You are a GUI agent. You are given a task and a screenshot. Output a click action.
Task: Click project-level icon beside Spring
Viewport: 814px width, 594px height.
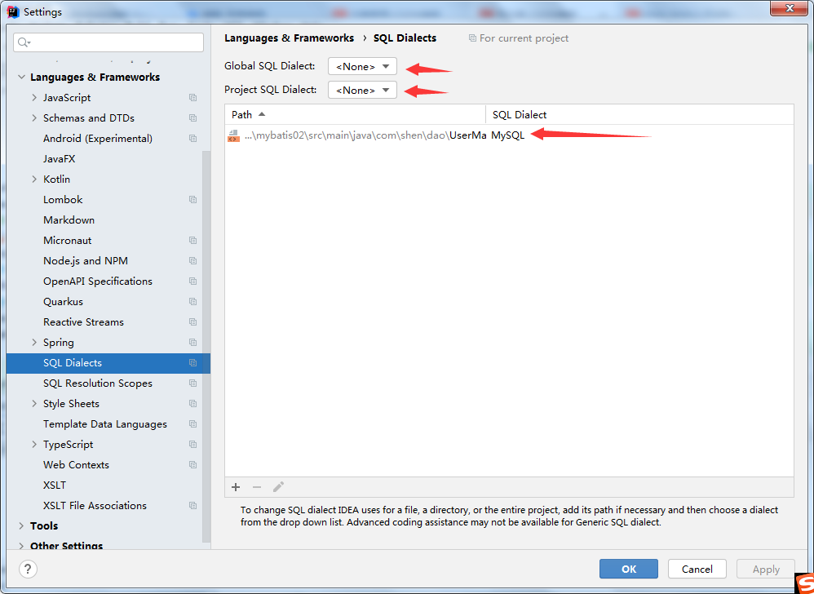[x=193, y=343]
